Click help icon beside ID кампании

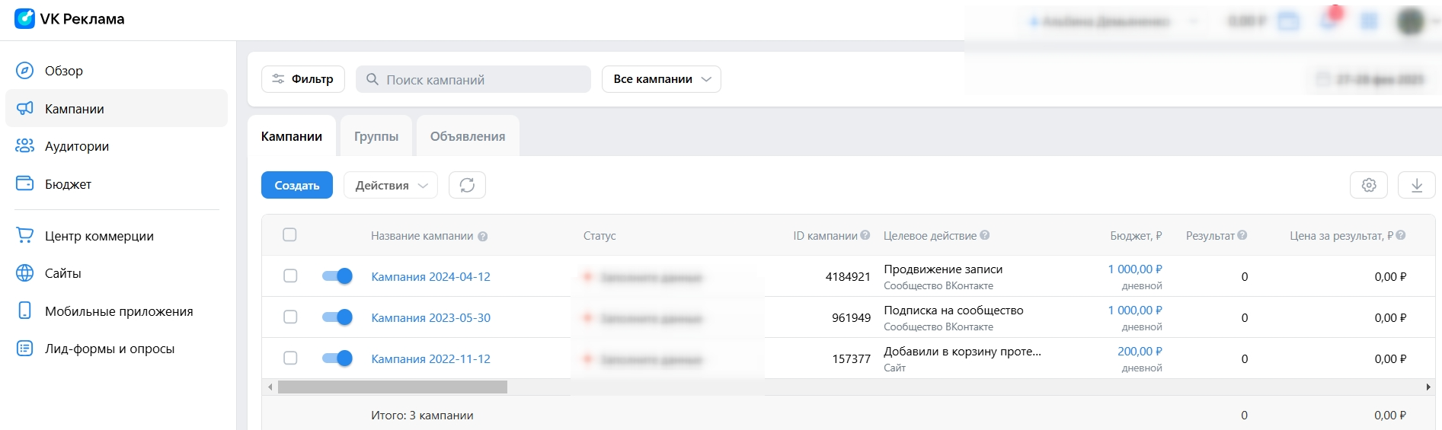(865, 236)
